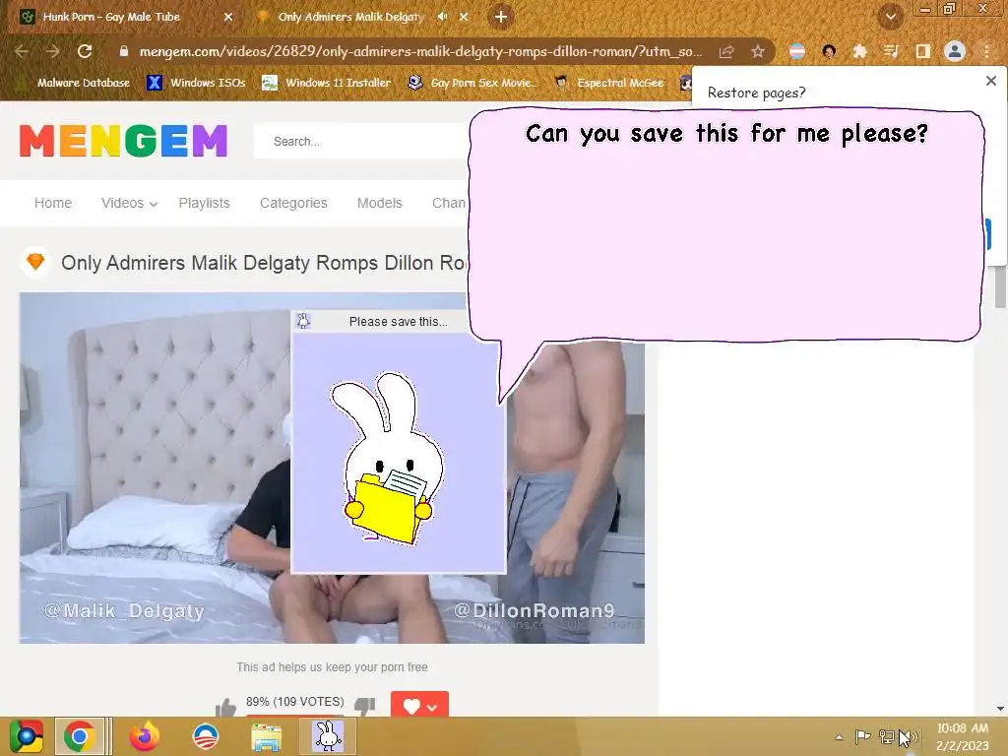Open a new tab with the plus button
Screen dimensions: 1008x756
point(501,17)
